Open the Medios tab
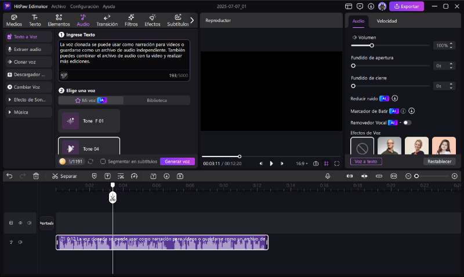 pos(14,20)
